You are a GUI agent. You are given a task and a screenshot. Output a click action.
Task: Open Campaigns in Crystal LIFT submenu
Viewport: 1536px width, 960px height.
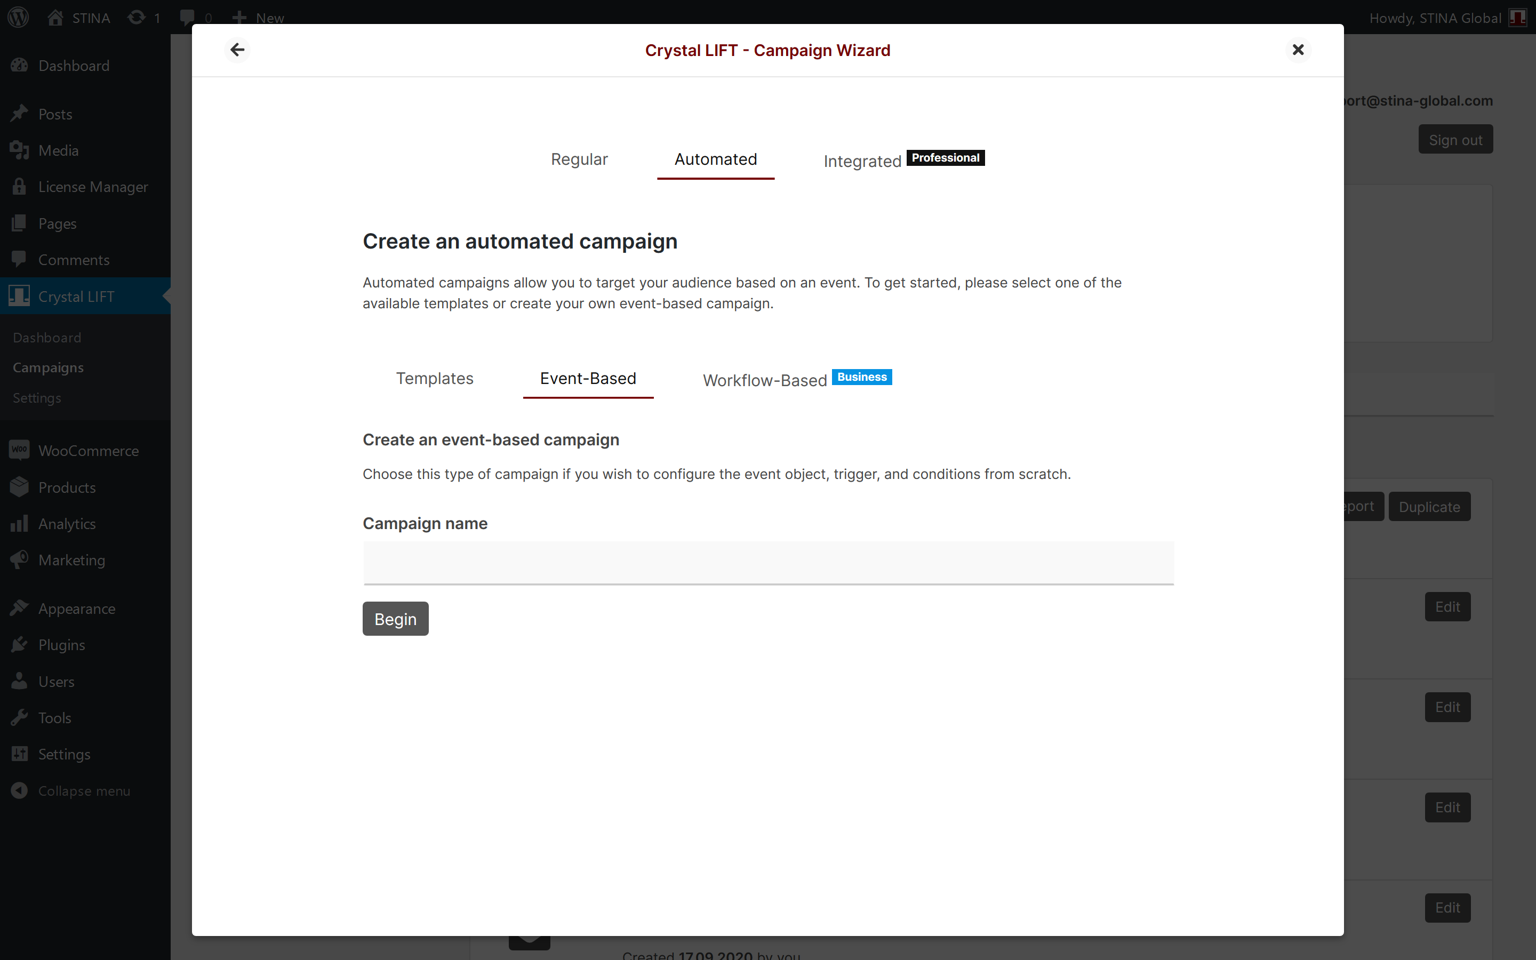point(48,367)
